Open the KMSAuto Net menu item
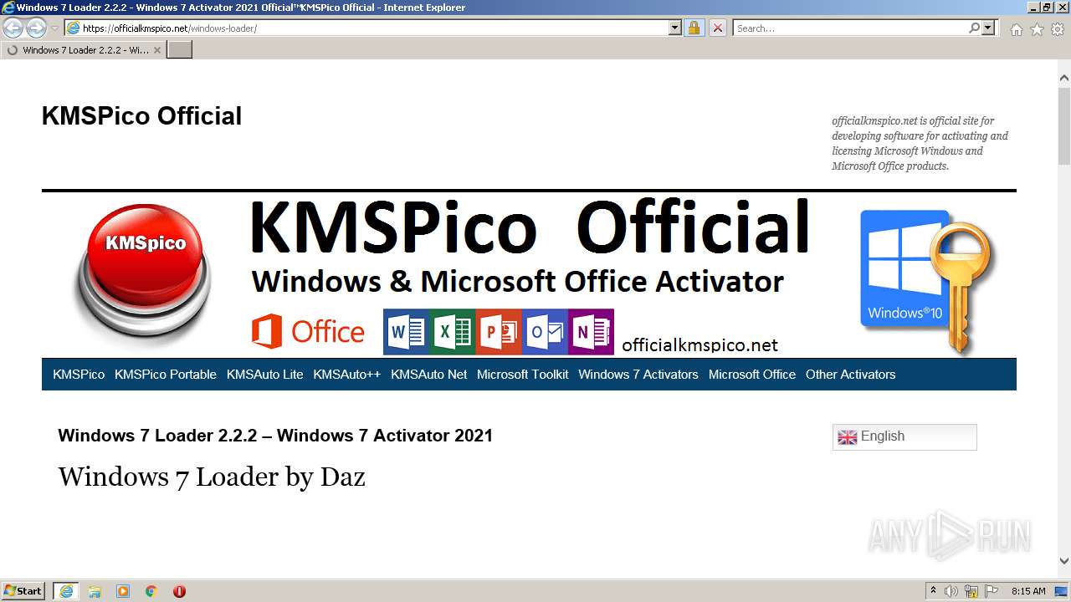Image resolution: width=1071 pixels, height=602 pixels. tap(429, 375)
